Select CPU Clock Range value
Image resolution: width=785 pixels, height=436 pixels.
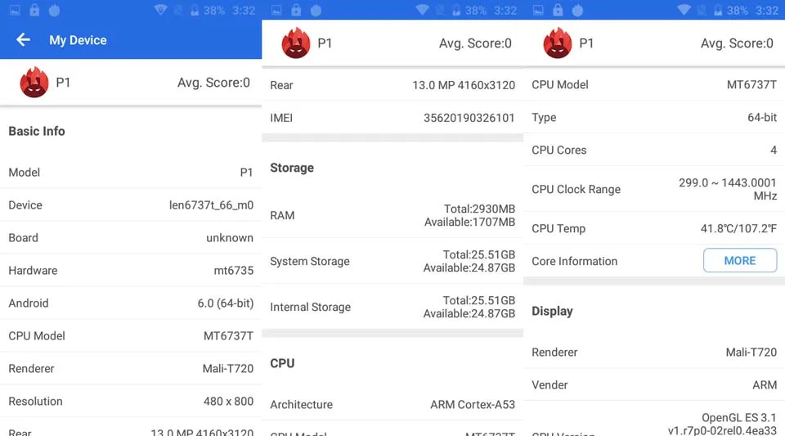(728, 189)
